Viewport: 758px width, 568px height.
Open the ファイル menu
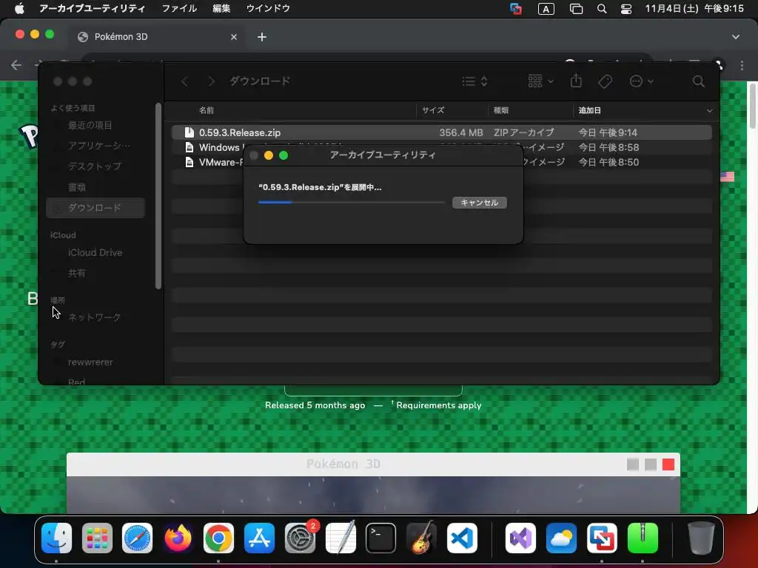179,8
